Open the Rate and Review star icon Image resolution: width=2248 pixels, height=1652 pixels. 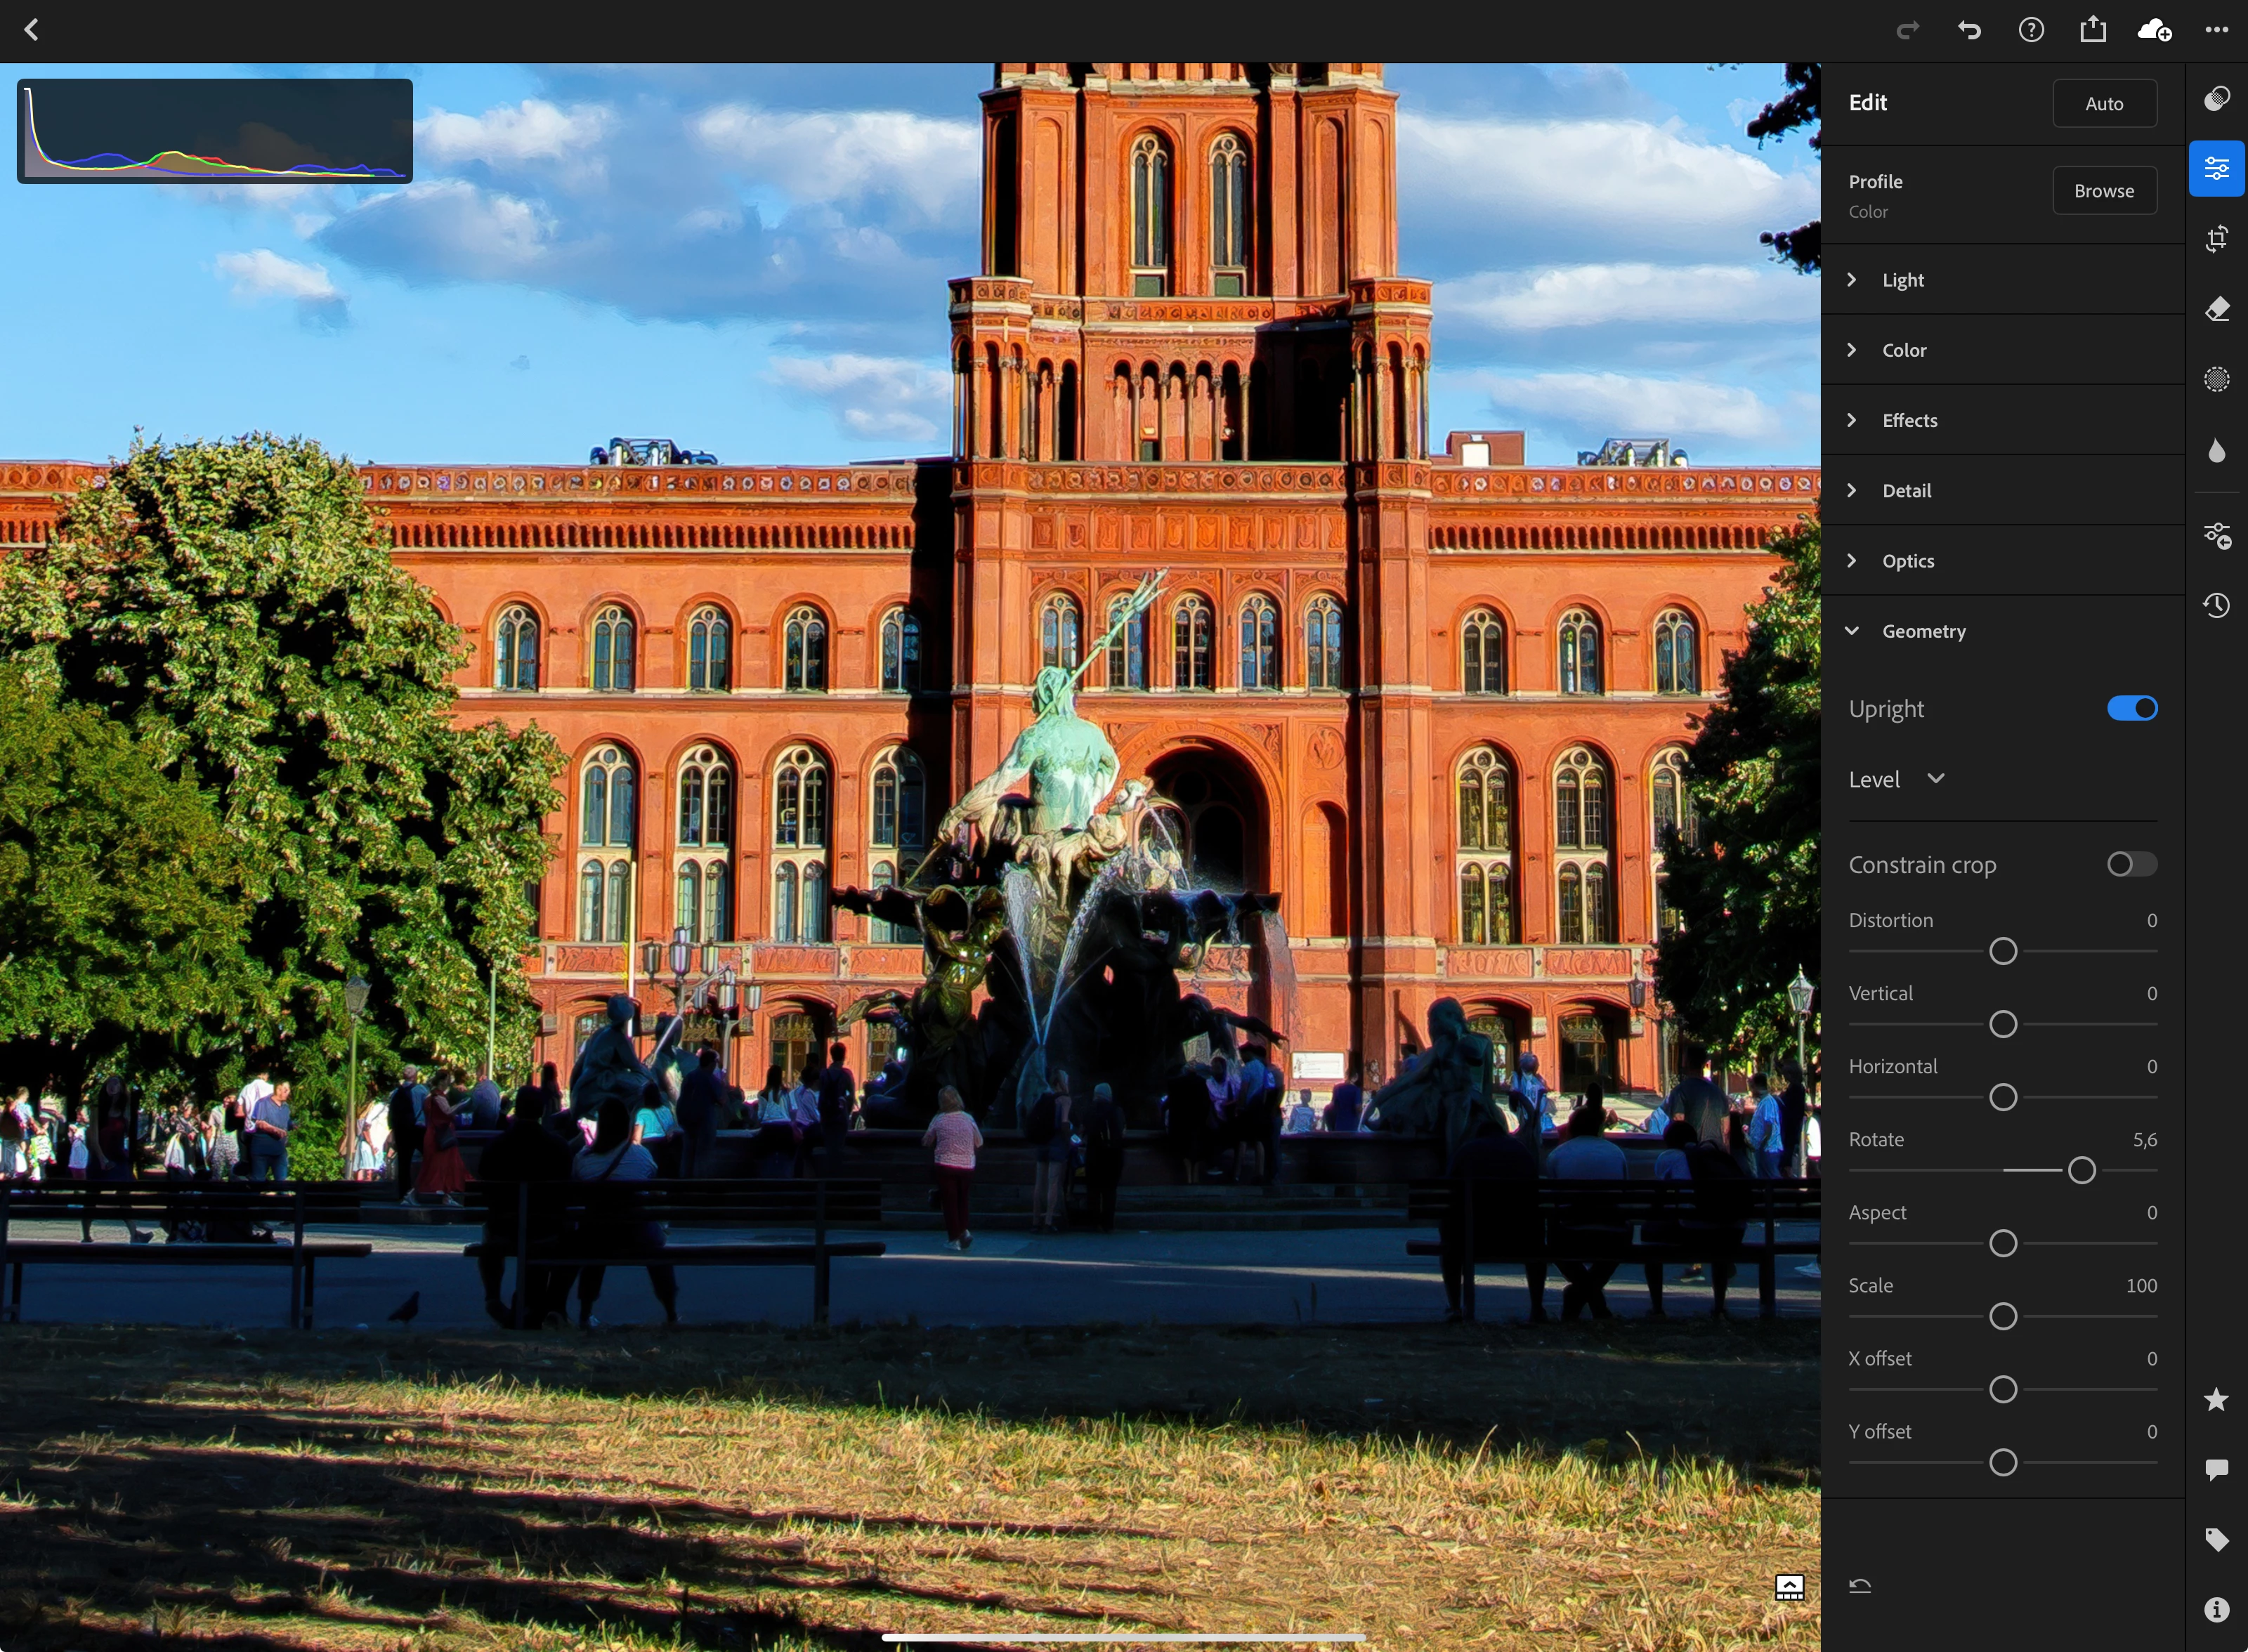tap(2216, 1399)
